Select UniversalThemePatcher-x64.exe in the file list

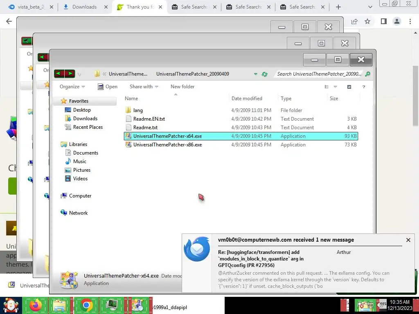click(x=241, y=136)
